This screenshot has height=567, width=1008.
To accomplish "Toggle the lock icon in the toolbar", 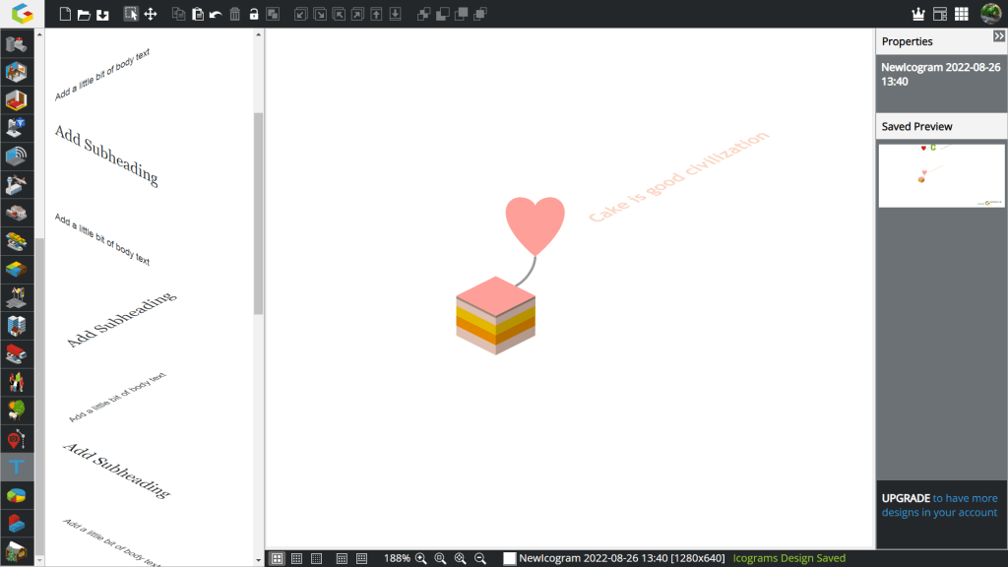I will click(254, 14).
